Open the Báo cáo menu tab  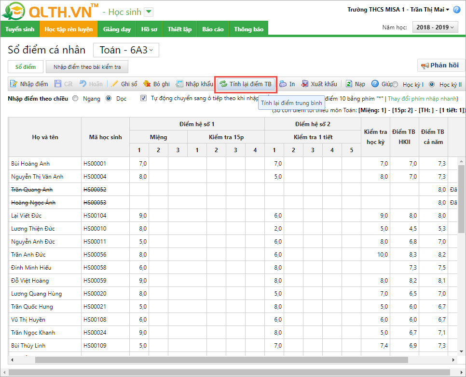click(x=213, y=29)
